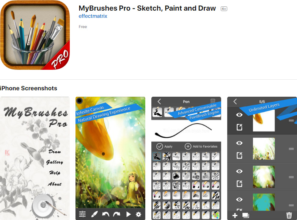This screenshot has height=220, width=297.
Task: Go back from Pen brush screen
Action: click(x=159, y=102)
